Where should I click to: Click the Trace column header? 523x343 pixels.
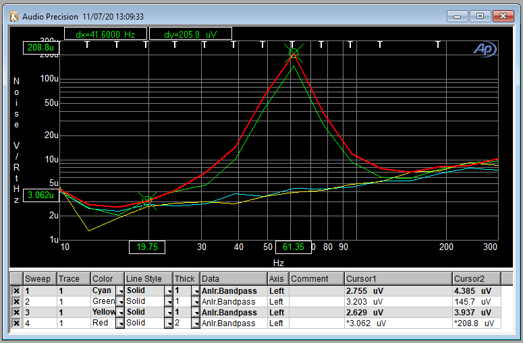[x=74, y=279]
